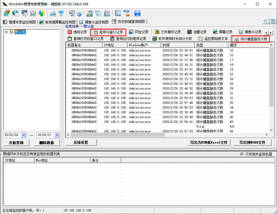Click 导出为HTM或Excel文件 button
Image resolution: width=277 pixels, height=214 pixels.
pyautogui.click(x=209, y=142)
